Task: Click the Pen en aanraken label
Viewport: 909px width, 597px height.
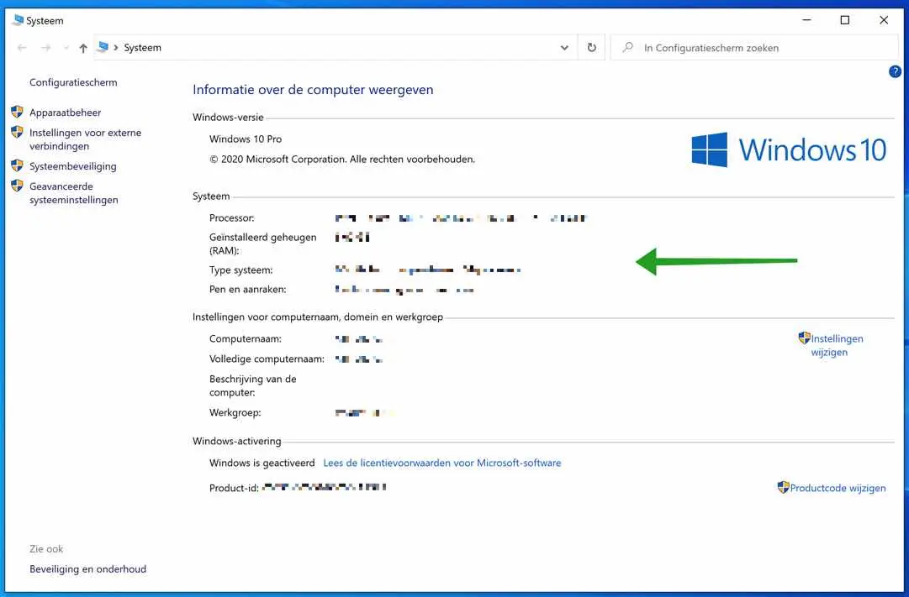Action: 247,289
